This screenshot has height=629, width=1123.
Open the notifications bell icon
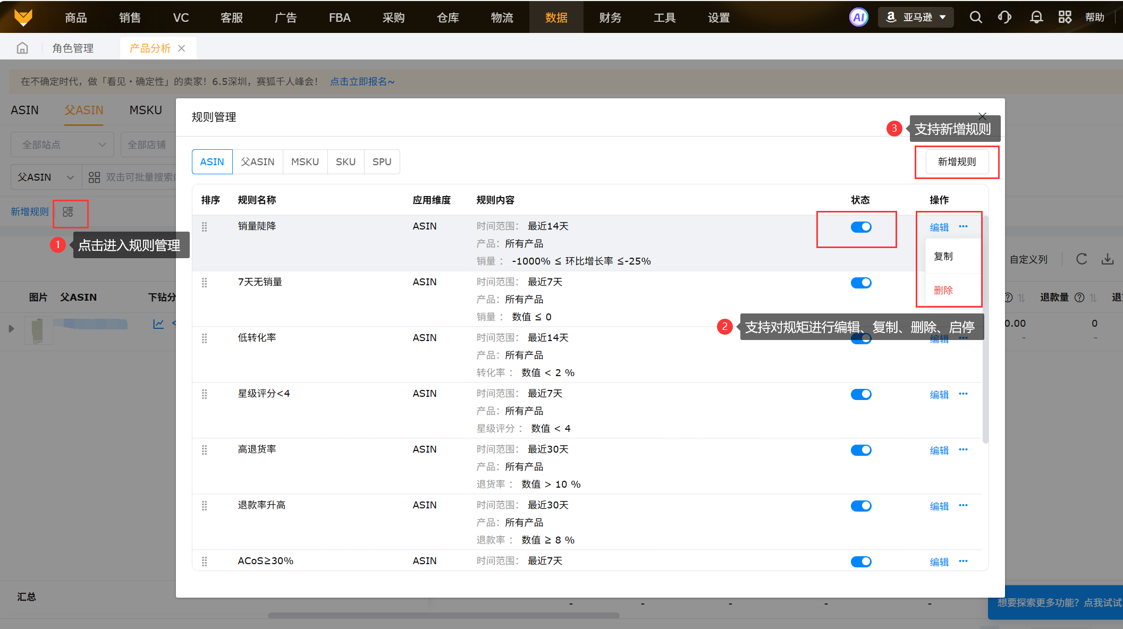click(x=1036, y=18)
